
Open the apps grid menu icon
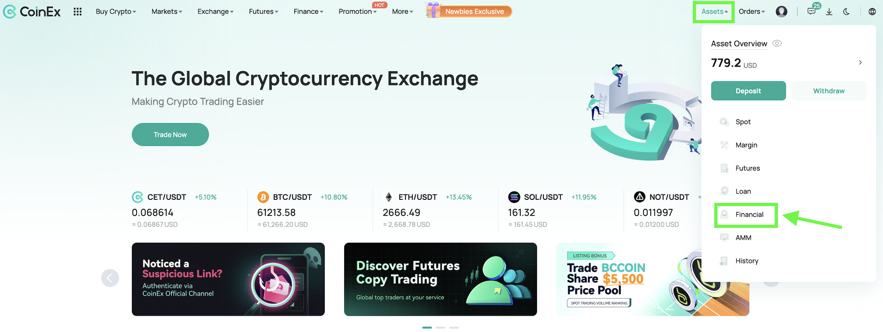point(77,12)
